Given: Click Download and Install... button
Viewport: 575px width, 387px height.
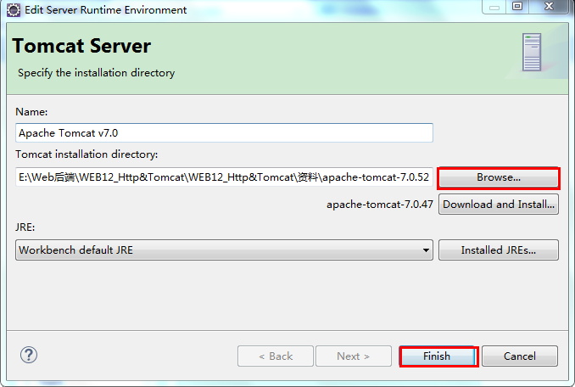Looking at the screenshot, I should (x=499, y=205).
